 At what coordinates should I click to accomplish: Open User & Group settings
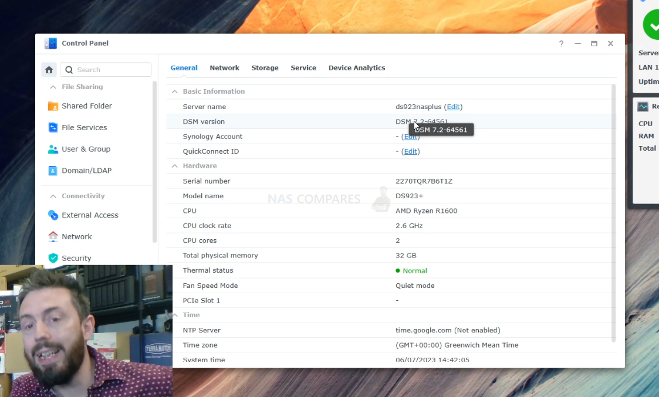(x=86, y=149)
